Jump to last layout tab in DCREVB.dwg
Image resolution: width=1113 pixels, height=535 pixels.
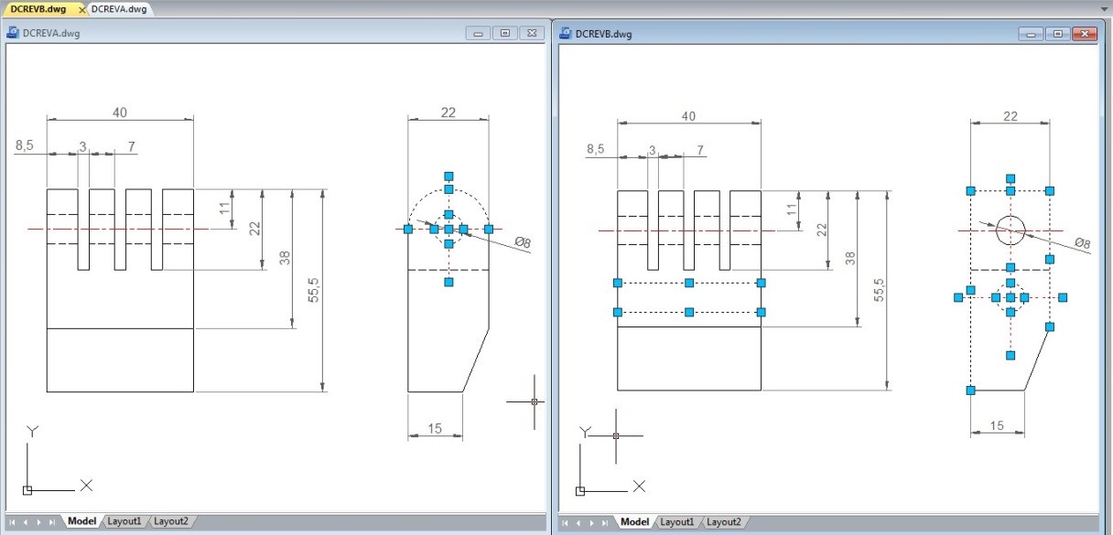click(605, 522)
